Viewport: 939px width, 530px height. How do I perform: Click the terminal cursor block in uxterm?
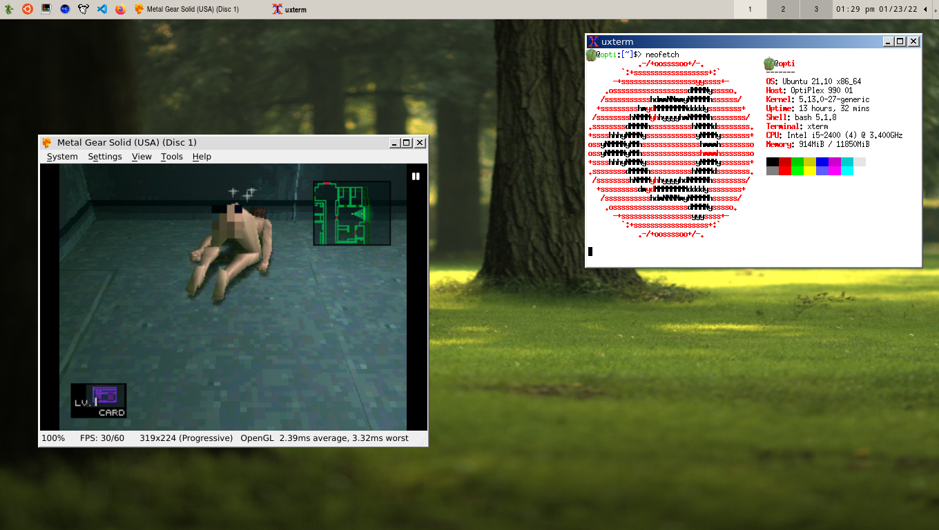pos(590,251)
